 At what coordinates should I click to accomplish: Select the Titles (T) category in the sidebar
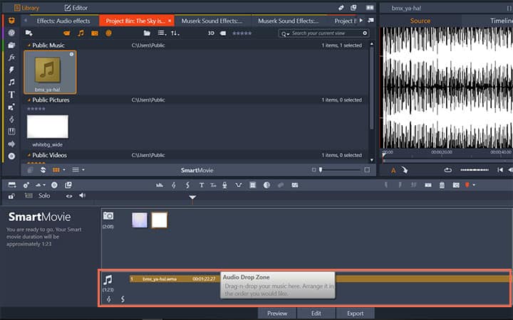pyautogui.click(x=11, y=95)
